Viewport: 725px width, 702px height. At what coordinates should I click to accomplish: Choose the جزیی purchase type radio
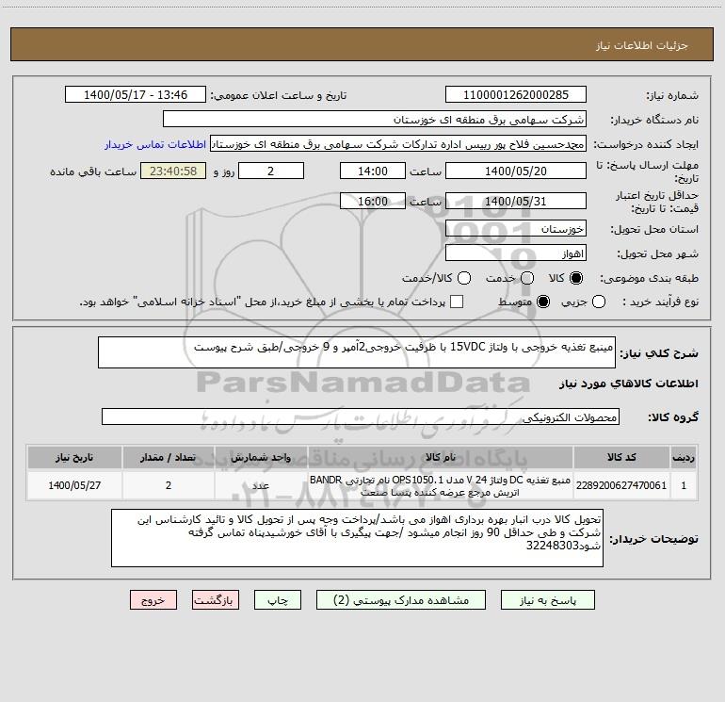(598, 302)
